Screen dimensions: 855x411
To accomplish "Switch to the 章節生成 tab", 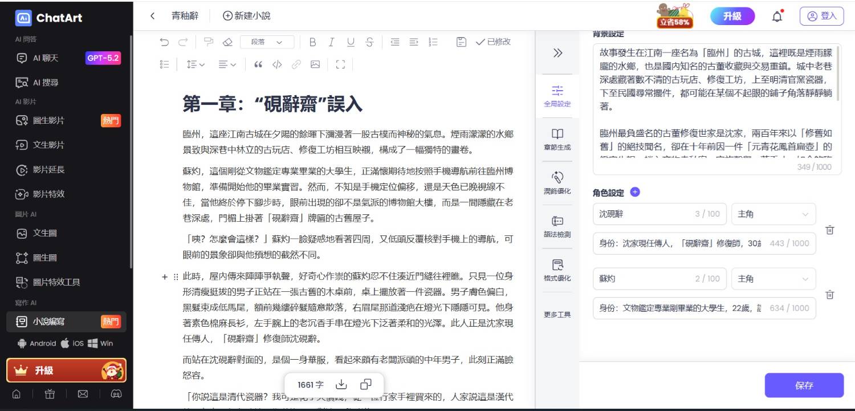I will 557,139.
